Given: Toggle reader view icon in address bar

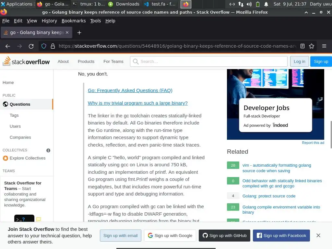Looking at the screenshot, I should (302, 46).
